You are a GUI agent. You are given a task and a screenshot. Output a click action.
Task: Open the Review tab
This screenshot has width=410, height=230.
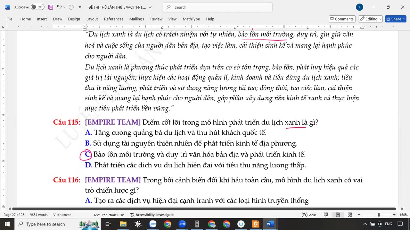pos(156,19)
